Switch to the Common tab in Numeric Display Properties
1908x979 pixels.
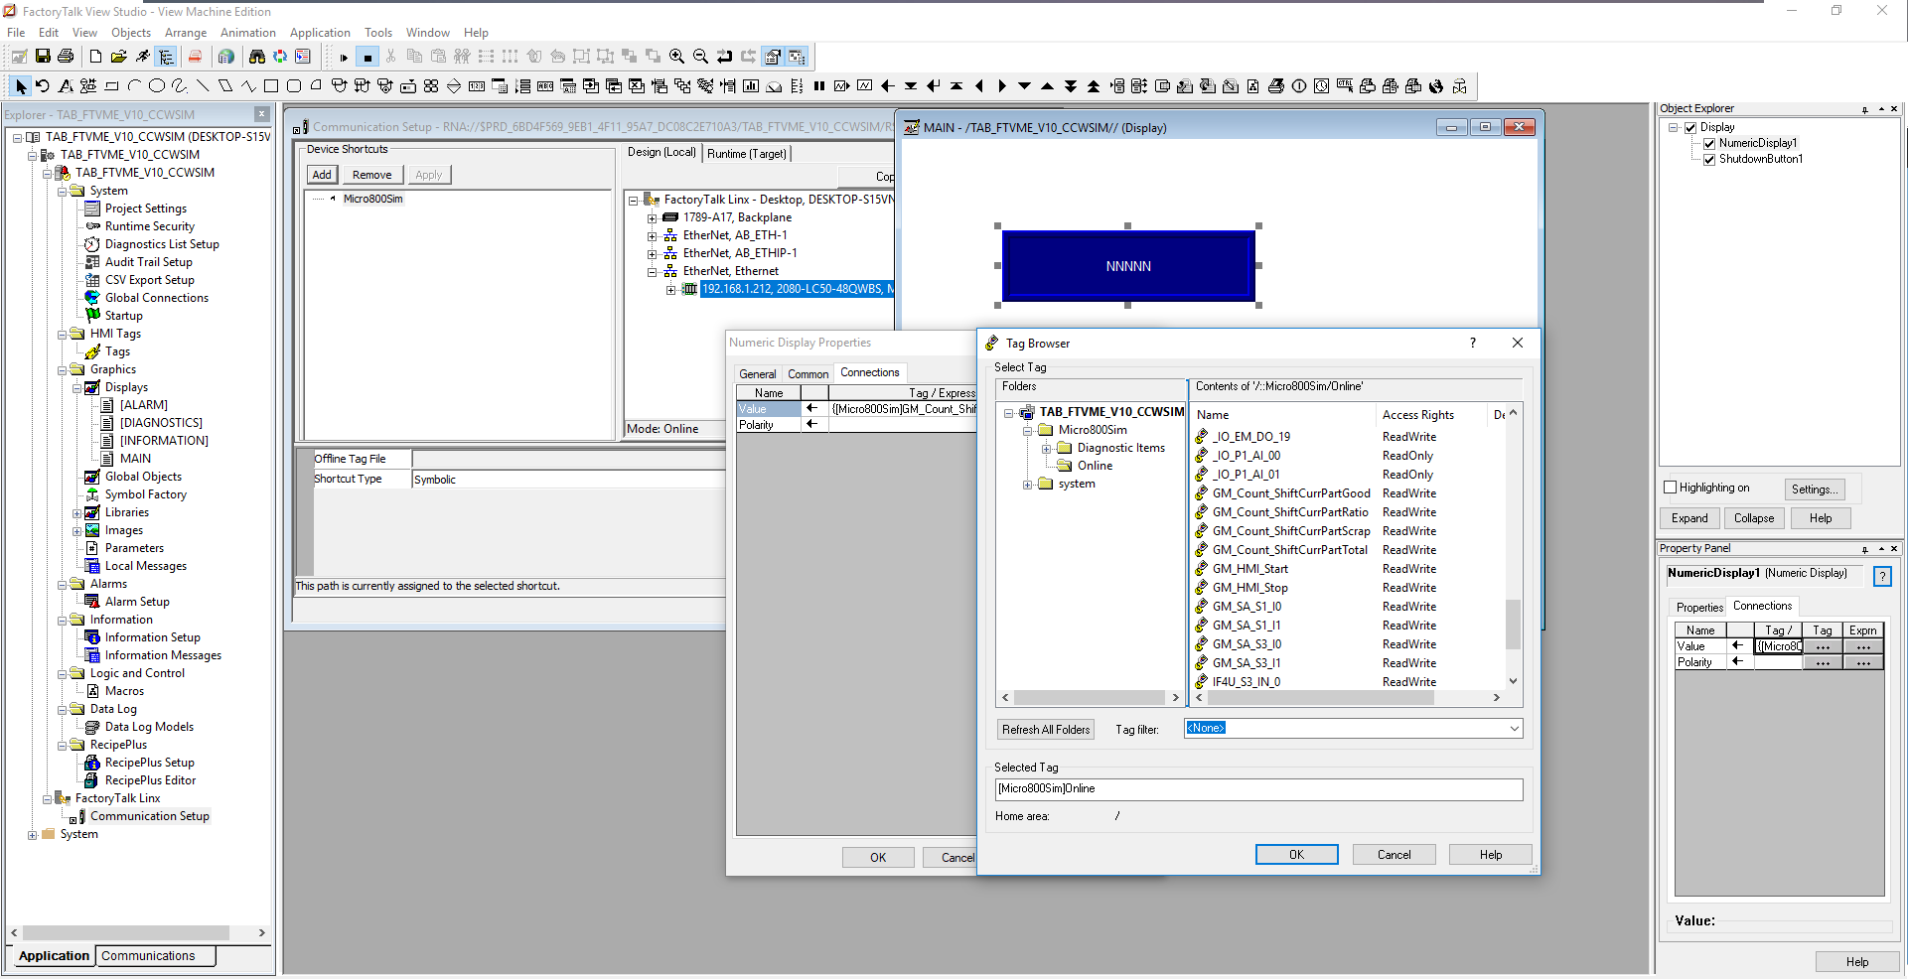pos(808,374)
